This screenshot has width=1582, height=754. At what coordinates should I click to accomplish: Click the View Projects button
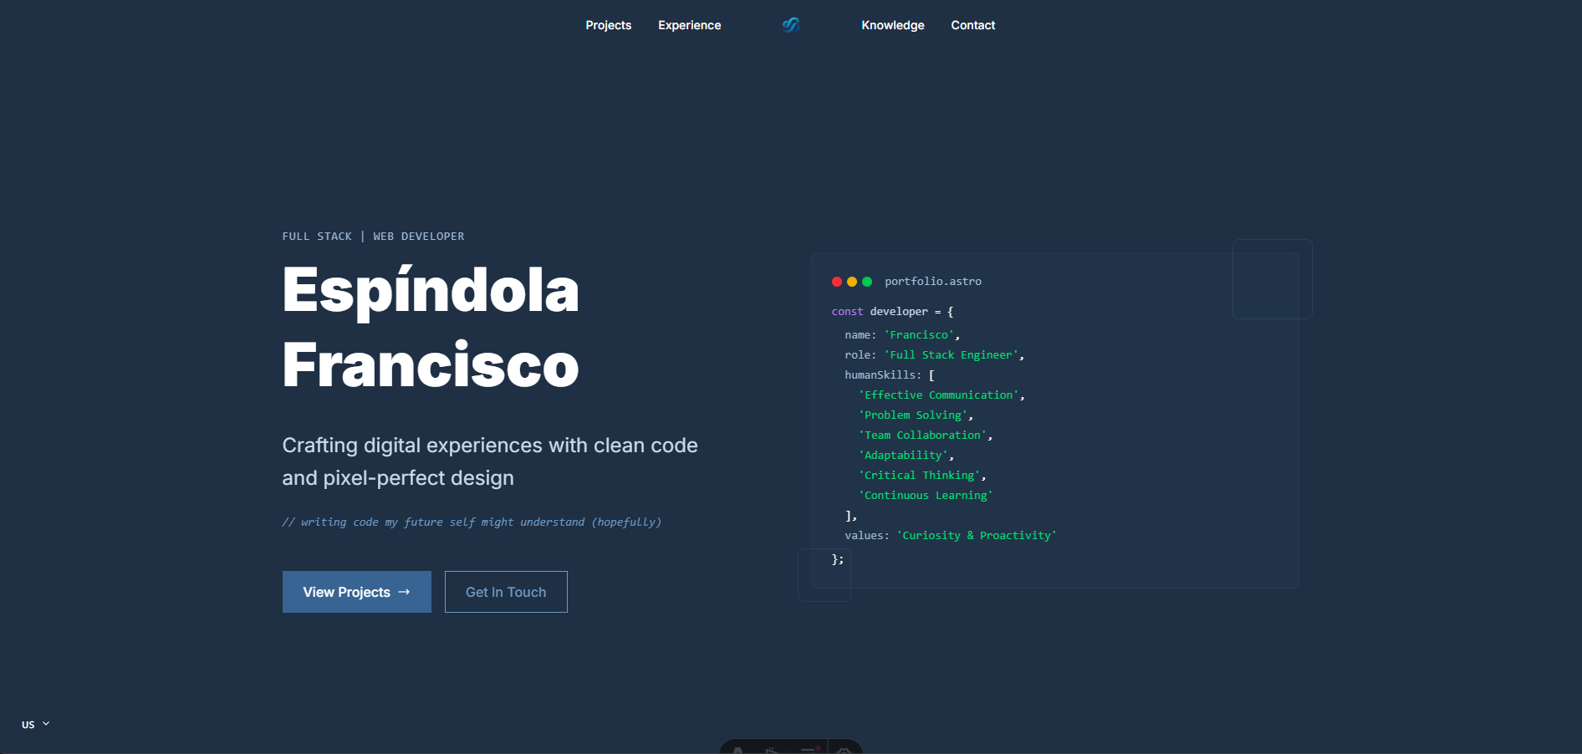coord(356,592)
